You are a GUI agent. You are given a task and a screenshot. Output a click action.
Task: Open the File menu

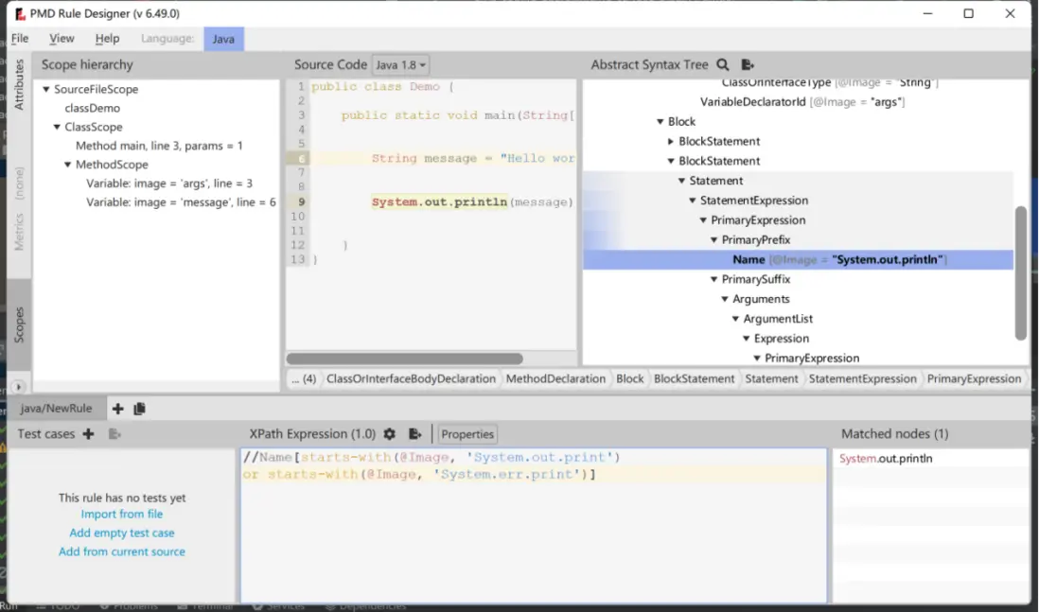click(20, 39)
